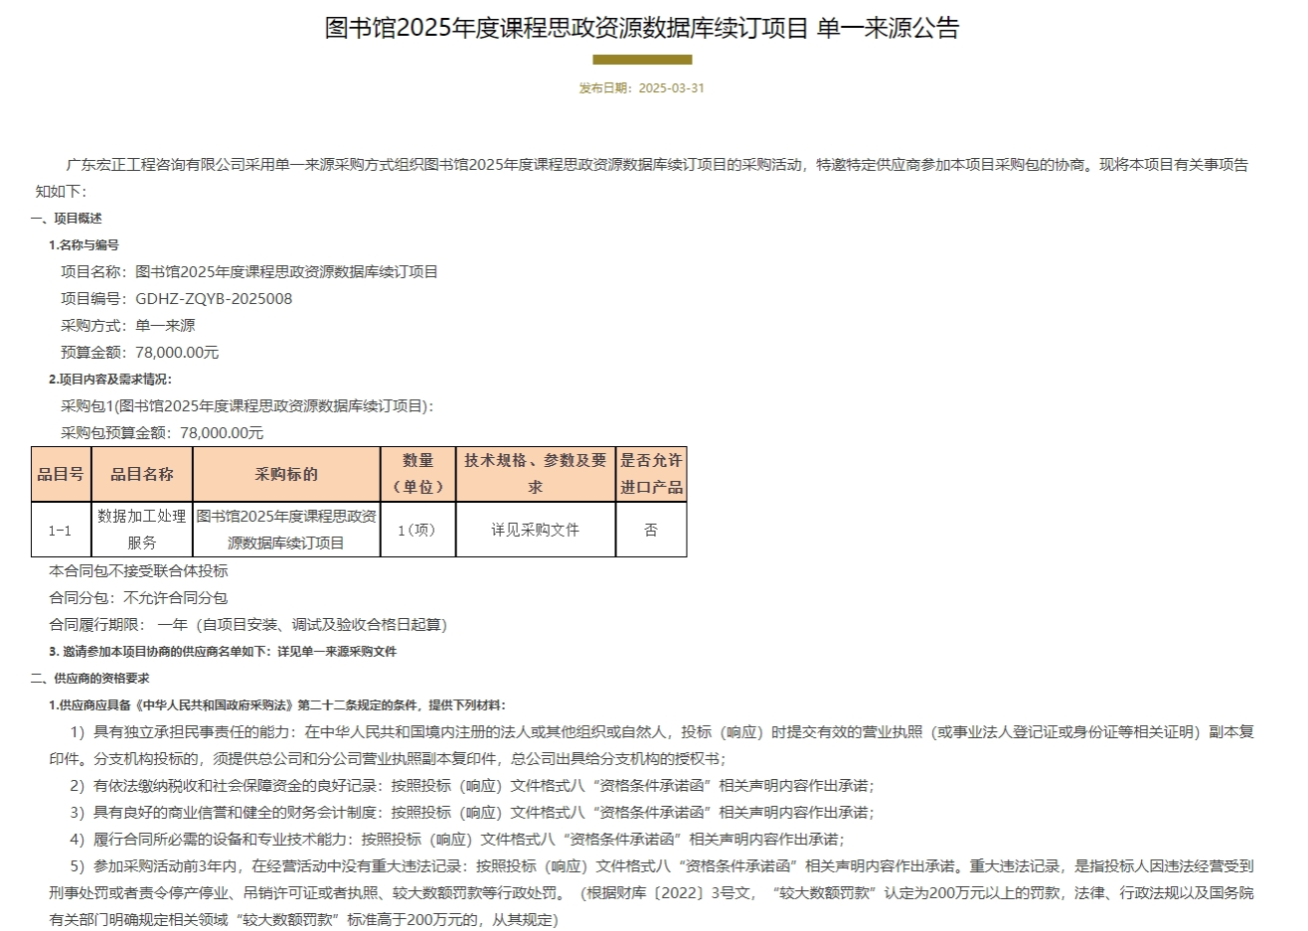Click table cell 否
1308x931 pixels.
[651, 530]
